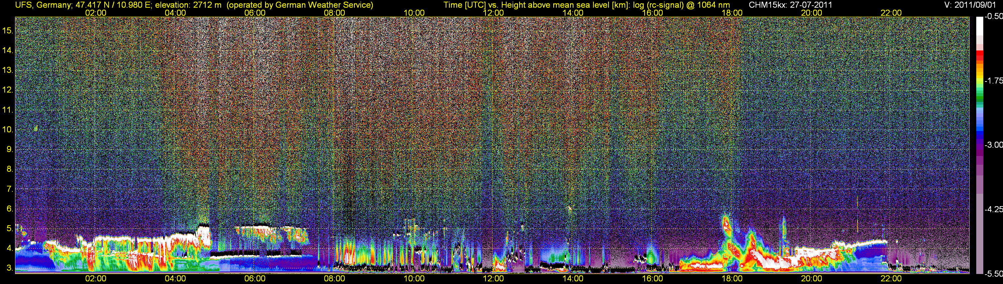Click the -5.50 color scale label
Image resolution: width=1003 pixels, height=284 pixels.
point(993,274)
